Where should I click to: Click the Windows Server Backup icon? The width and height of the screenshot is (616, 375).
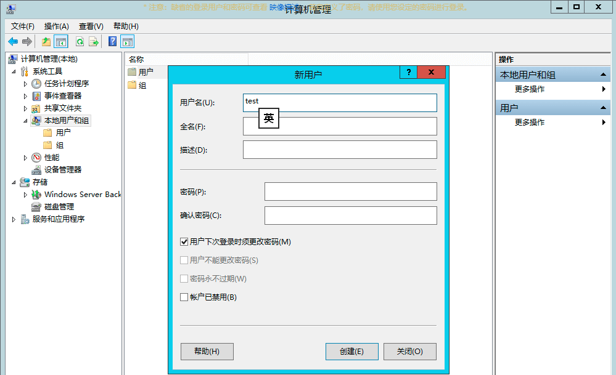click(x=36, y=195)
